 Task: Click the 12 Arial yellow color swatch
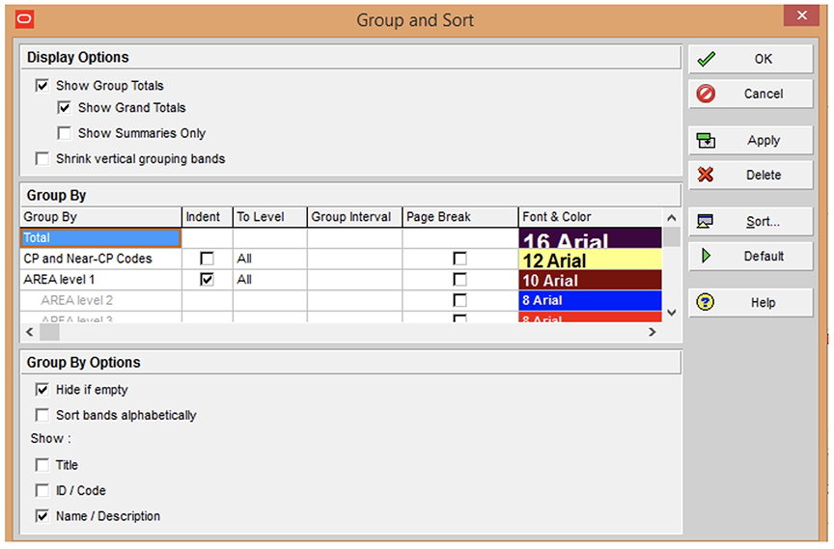(x=590, y=260)
